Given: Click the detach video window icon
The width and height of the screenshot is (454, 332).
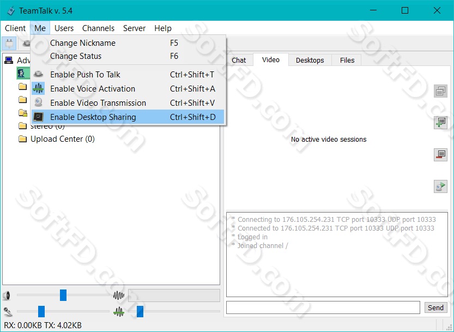Looking at the screenshot, I should [x=440, y=91].
